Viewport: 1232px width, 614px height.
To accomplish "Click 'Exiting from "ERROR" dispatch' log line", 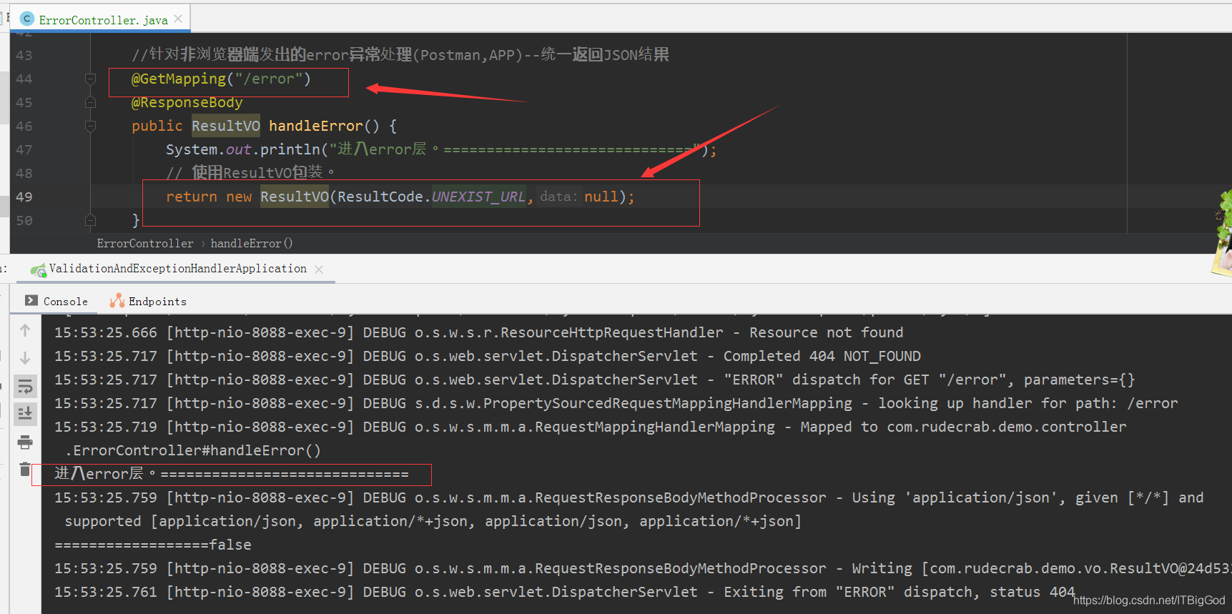I will click(565, 592).
